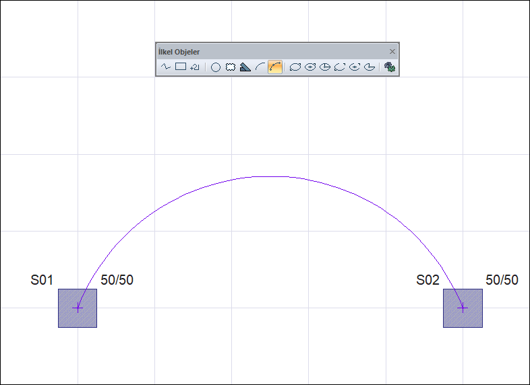
Task: Select the ellipse by center tool
Action: point(310,67)
